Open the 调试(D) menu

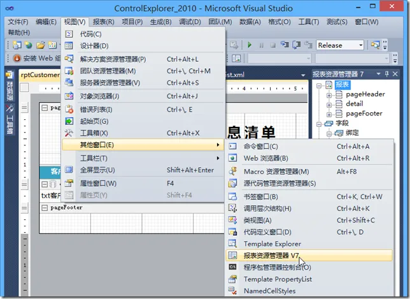[x=190, y=22]
